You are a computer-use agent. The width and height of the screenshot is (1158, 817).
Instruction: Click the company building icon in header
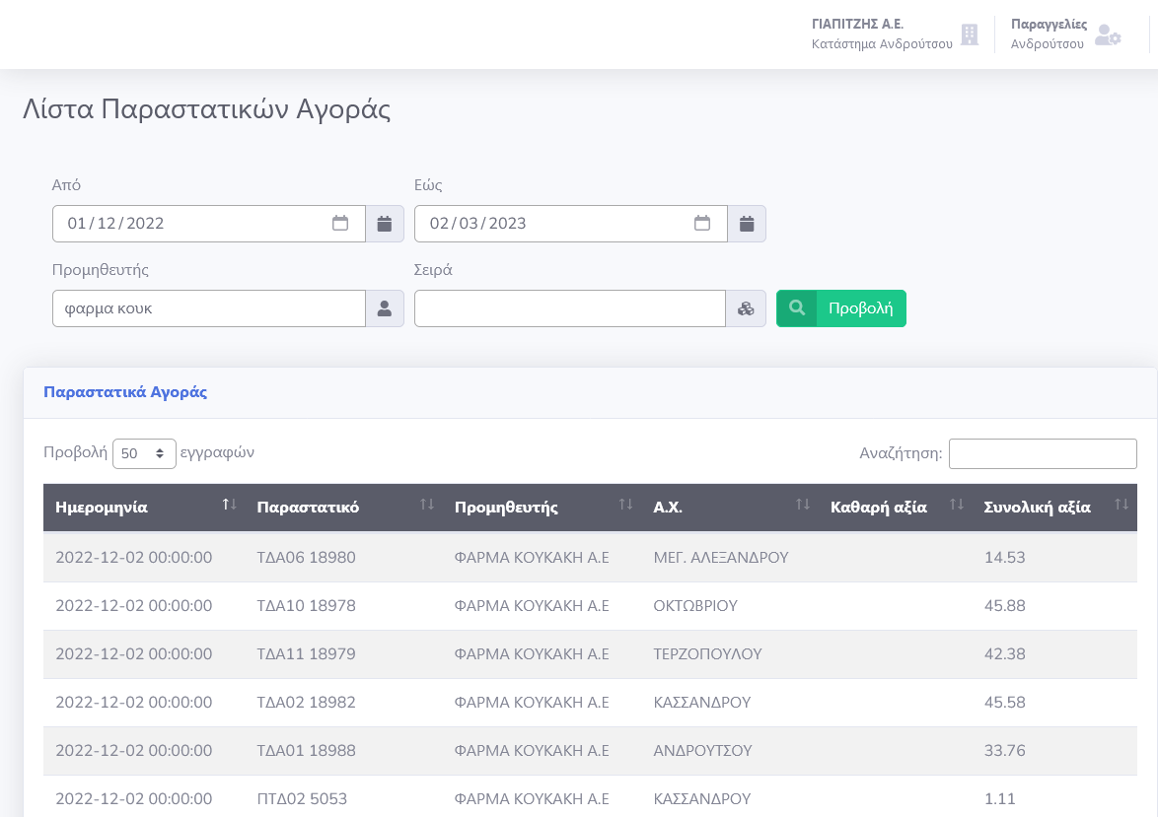pos(970,34)
